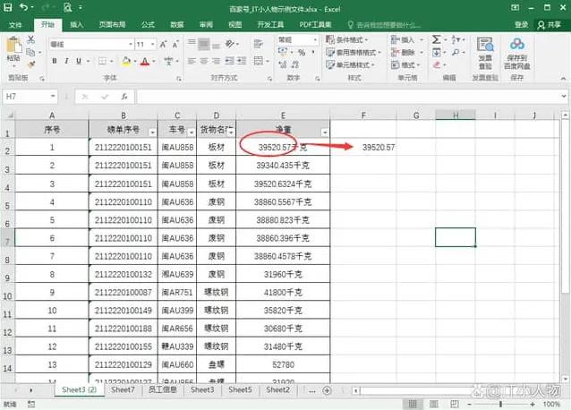Click the sign-in link in title bar

tap(521, 25)
